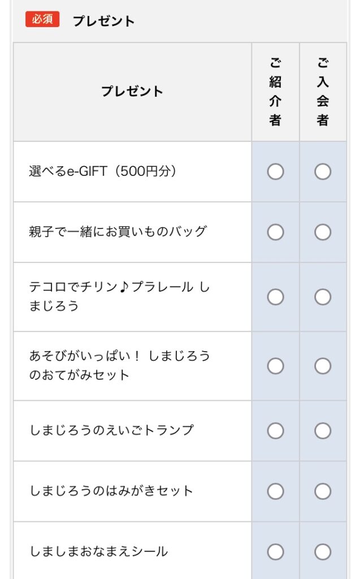Pick はみがきセット for ご紹介者

pyautogui.click(x=275, y=491)
